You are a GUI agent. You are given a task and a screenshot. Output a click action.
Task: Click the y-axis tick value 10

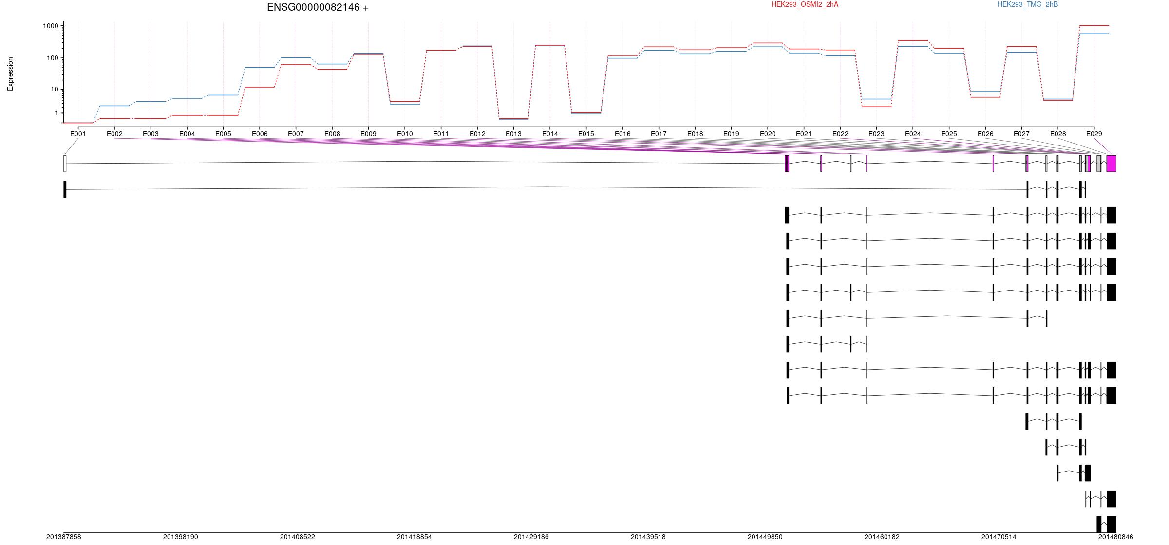point(55,89)
